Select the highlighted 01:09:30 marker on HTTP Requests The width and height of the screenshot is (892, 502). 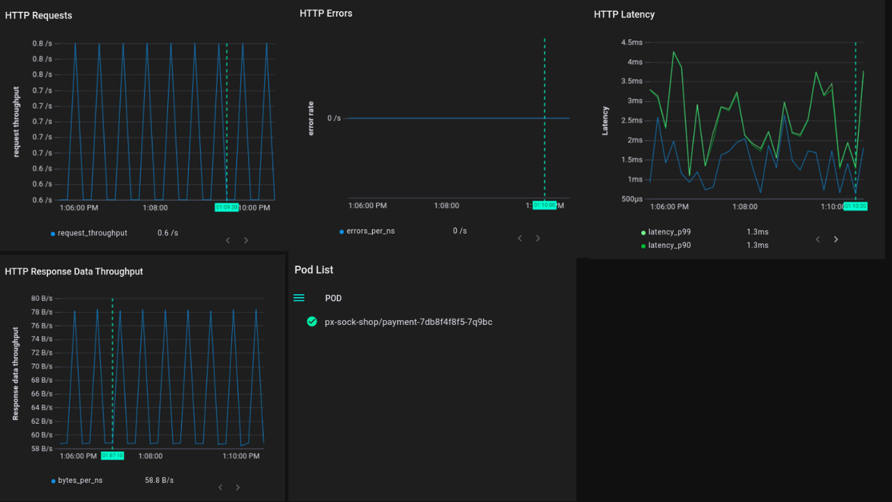coord(226,207)
